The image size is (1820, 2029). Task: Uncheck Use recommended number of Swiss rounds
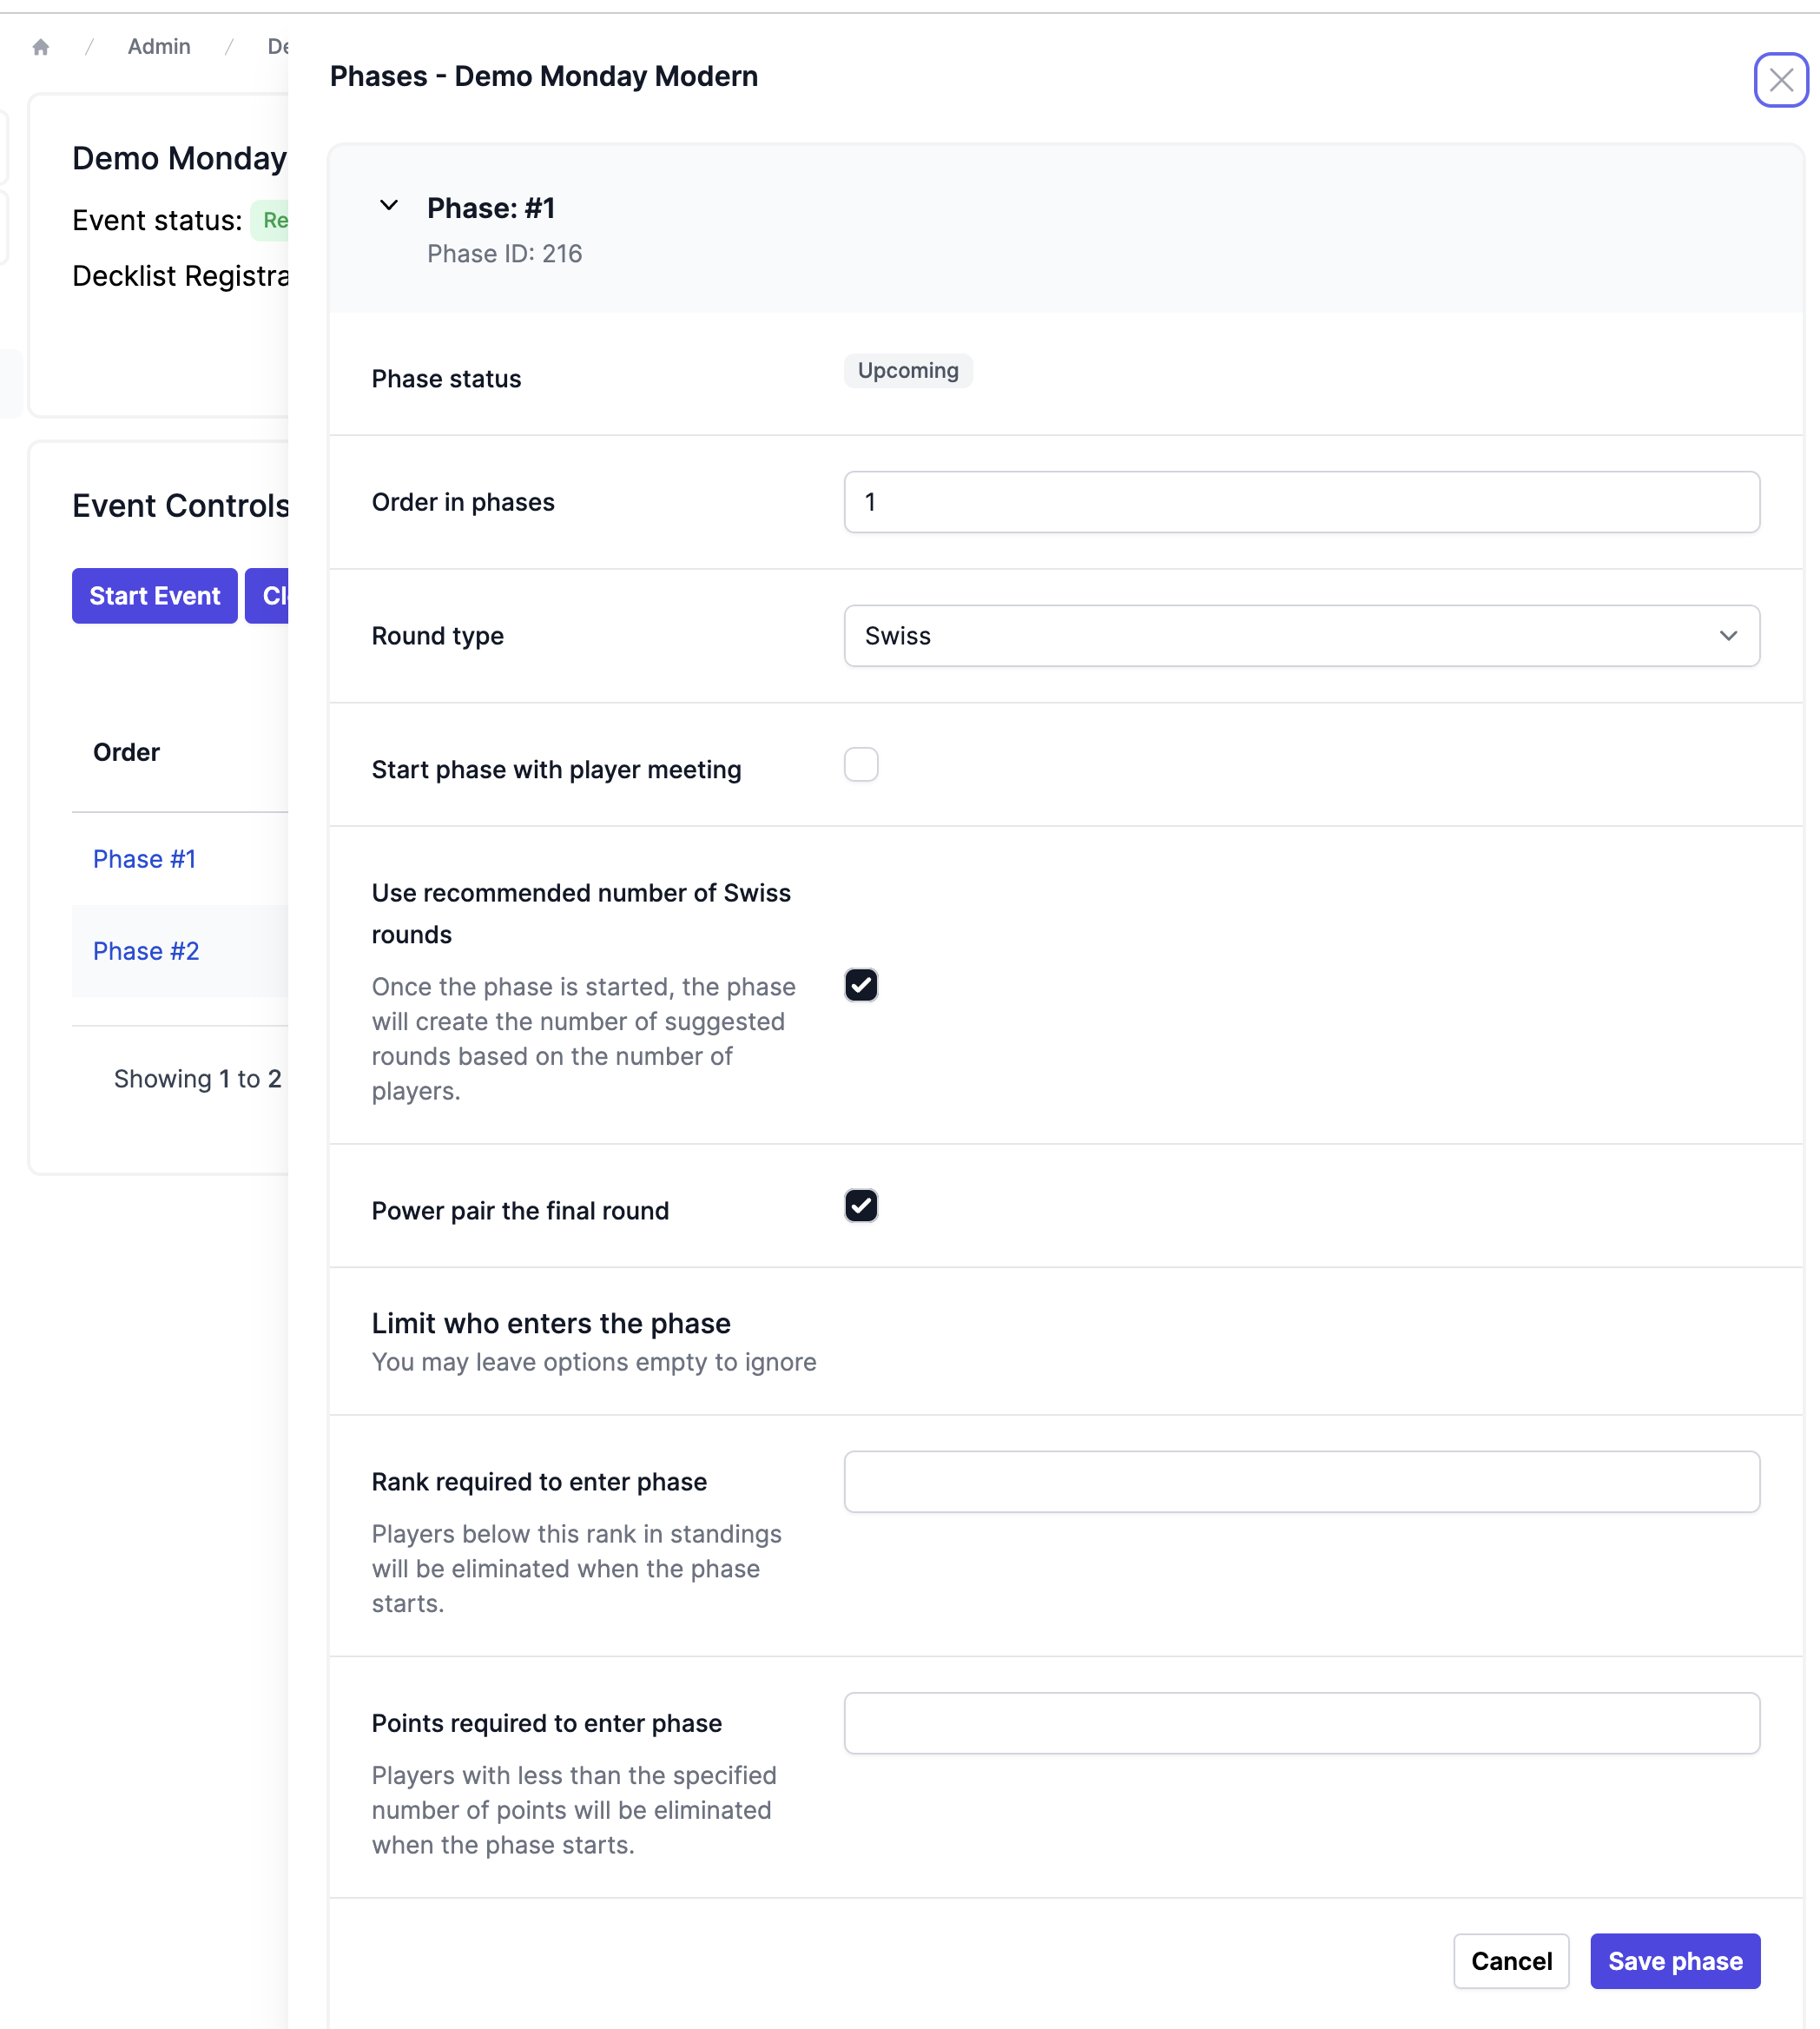click(x=860, y=986)
